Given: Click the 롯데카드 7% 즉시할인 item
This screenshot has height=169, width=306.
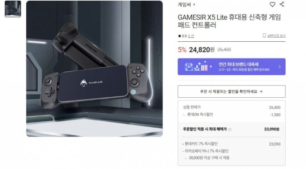Looking at the screenshot, I should [201, 144].
